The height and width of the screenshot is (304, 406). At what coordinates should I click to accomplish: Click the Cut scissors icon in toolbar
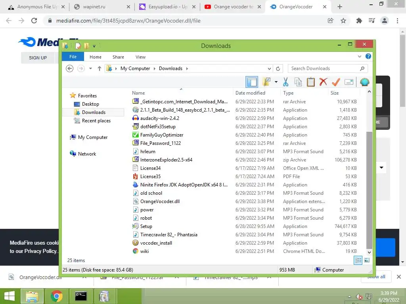point(285,82)
